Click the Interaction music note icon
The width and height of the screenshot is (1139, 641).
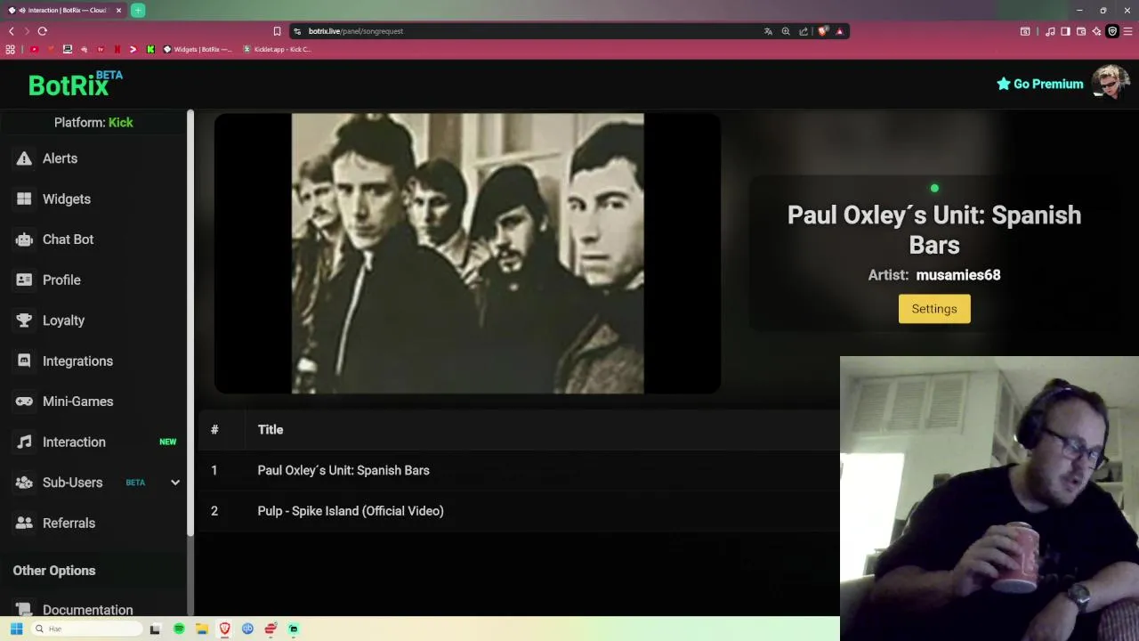24,442
